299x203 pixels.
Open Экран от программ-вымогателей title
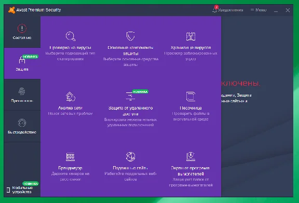191,171
